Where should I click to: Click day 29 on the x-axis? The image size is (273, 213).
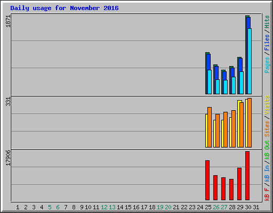tap(240, 207)
